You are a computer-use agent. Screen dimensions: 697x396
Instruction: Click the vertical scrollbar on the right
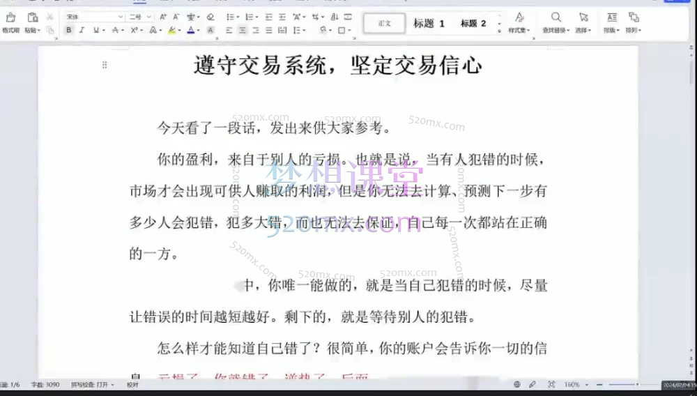click(x=691, y=73)
